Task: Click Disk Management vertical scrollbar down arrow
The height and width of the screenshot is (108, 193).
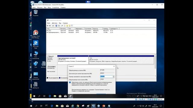Action: pyautogui.click(x=155, y=76)
